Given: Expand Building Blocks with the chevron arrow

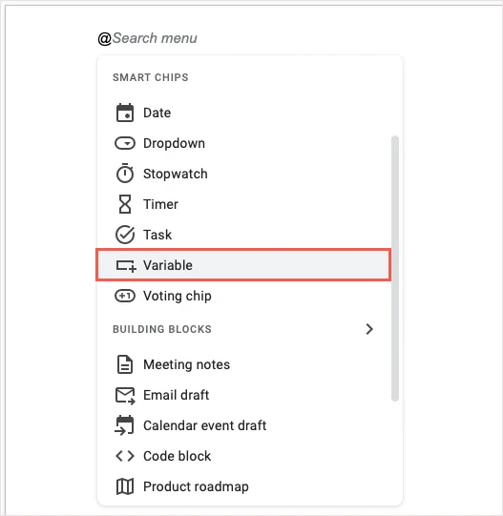Looking at the screenshot, I should pyautogui.click(x=369, y=329).
